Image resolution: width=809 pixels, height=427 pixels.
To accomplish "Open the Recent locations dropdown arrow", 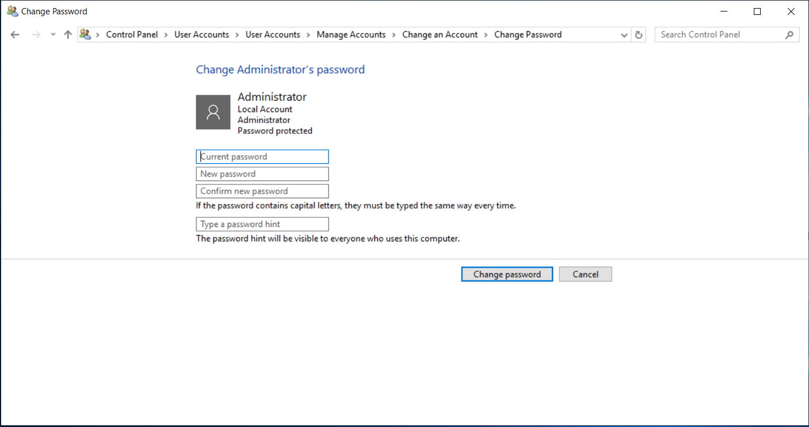I will click(x=53, y=34).
